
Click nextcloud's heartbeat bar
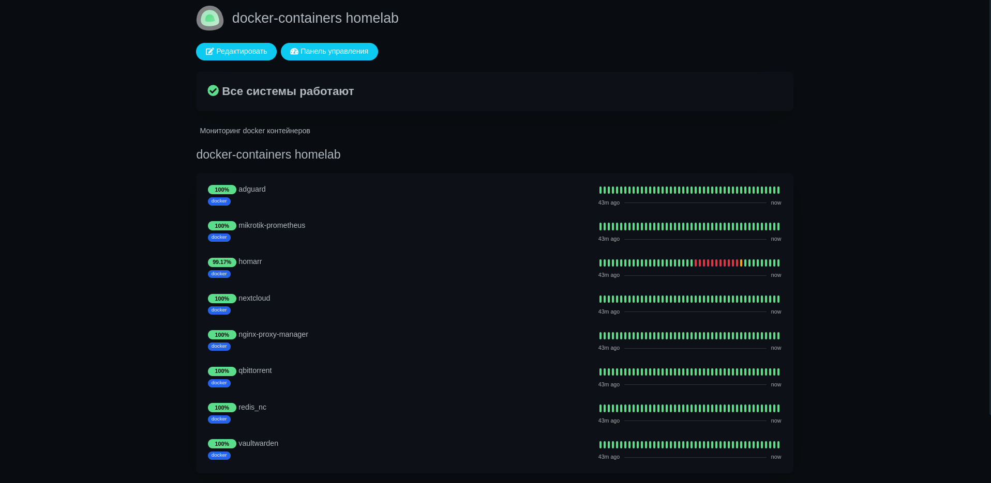pyautogui.click(x=689, y=299)
